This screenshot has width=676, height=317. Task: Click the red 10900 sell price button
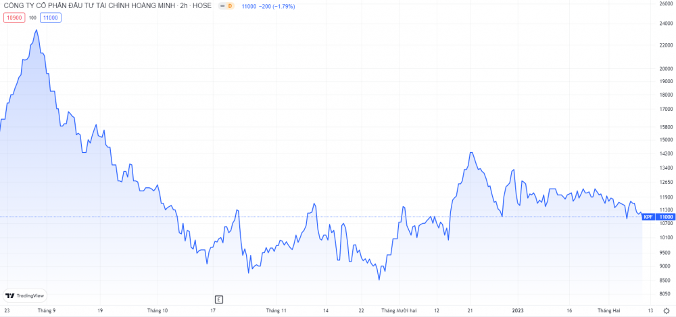[x=15, y=18]
